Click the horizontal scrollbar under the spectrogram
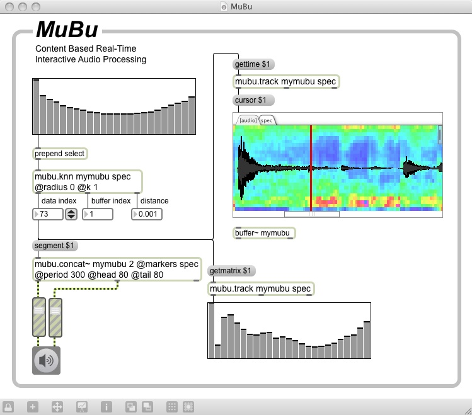The height and width of the screenshot is (415, 472). [x=312, y=214]
